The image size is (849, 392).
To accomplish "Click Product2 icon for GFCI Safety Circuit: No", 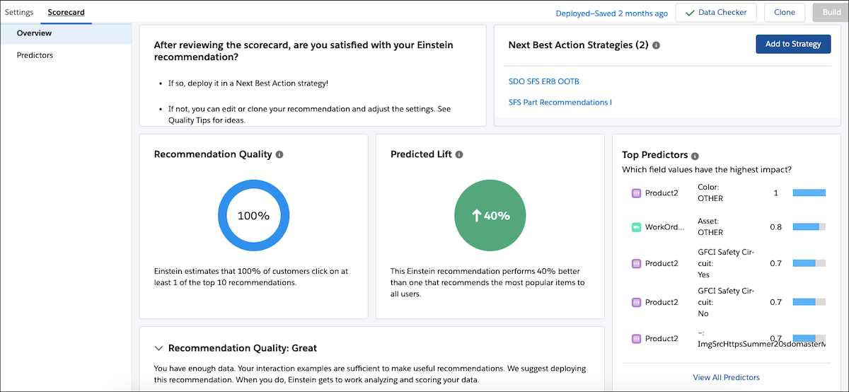I will tap(636, 302).
